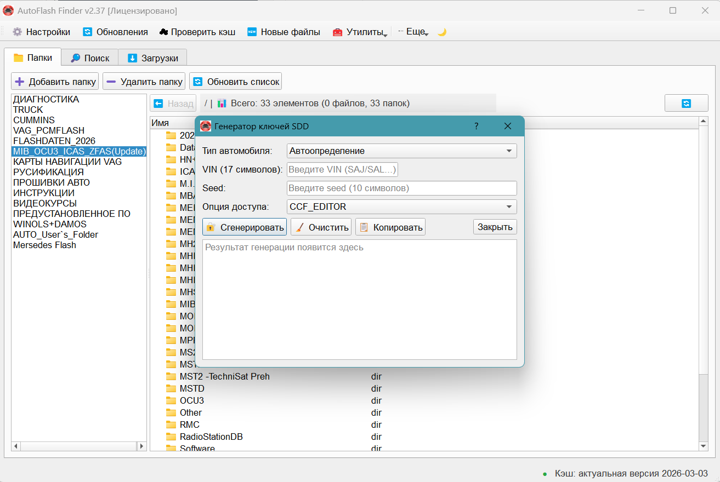
Task: Click folder icon of Other row
Action: 171,412
